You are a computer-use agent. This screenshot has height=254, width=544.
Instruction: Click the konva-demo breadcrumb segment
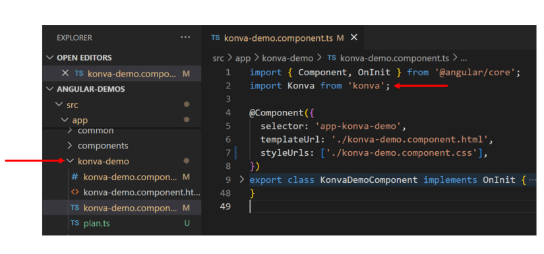point(287,58)
